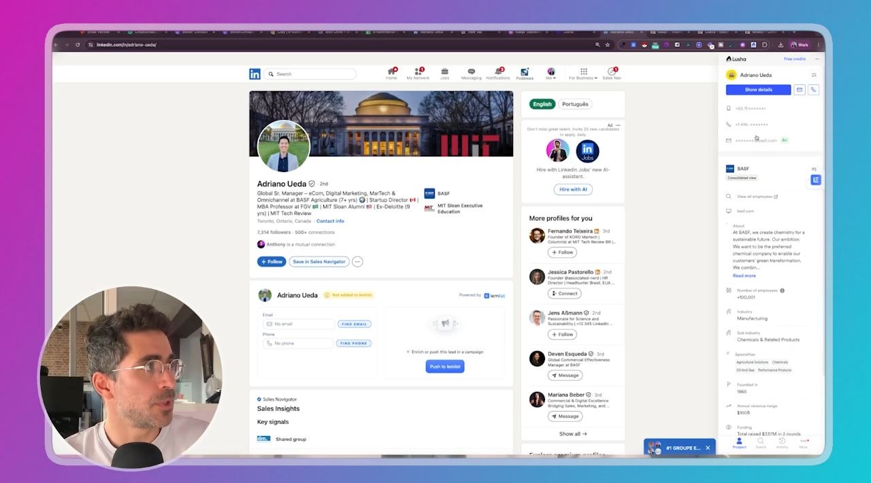
Task: Click the ad options three-dot icon
Action: (618, 125)
